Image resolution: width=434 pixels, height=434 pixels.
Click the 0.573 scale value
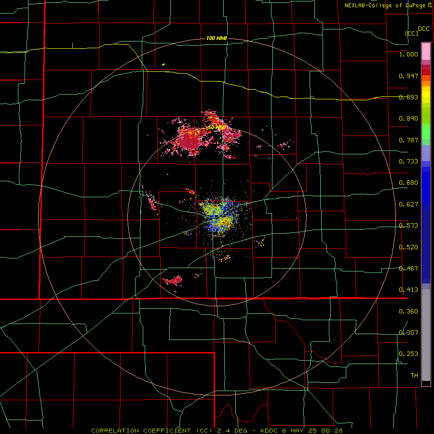(x=408, y=226)
